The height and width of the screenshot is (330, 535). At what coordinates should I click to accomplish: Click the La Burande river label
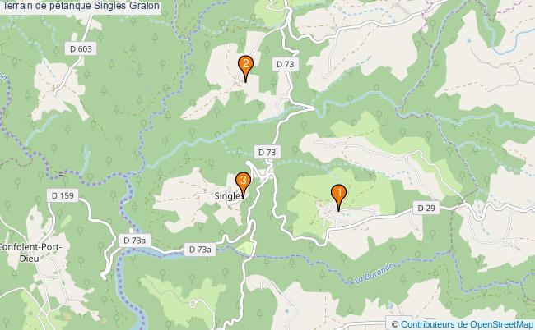[374, 273]
